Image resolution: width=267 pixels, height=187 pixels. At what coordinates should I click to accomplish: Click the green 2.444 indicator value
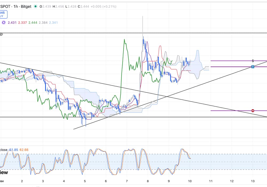coord(33,23)
